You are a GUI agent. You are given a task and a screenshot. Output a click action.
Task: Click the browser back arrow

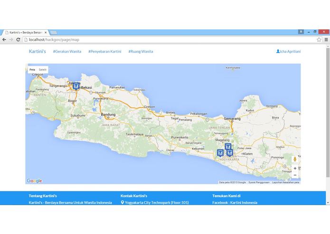click(x=4, y=40)
